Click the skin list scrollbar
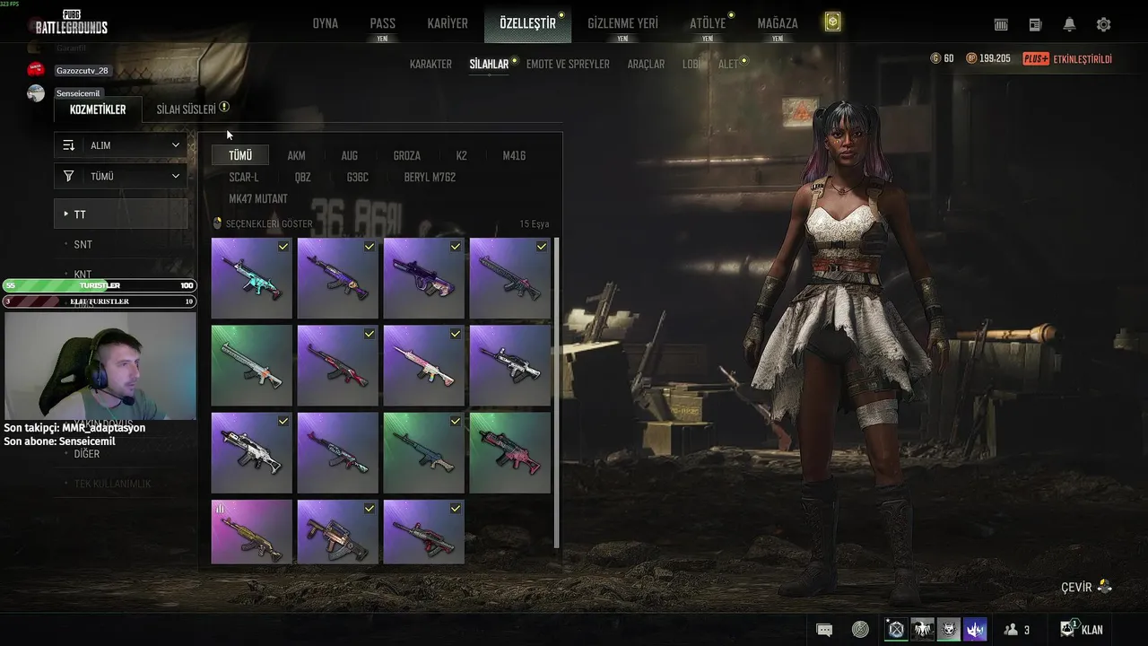This screenshot has height=646, width=1148. [557, 392]
